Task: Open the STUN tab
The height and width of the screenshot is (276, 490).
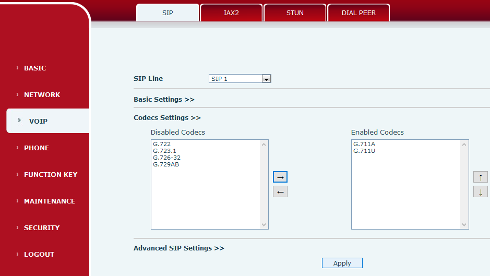Action: coord(295,13)
